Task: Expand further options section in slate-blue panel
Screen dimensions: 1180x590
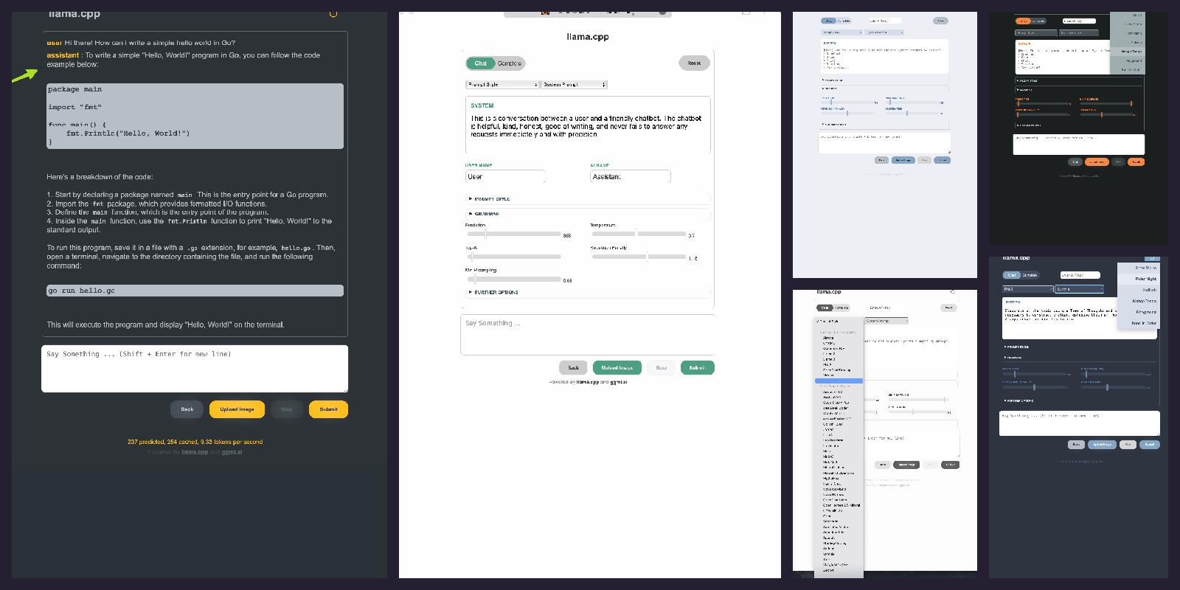Action: [x=1079, y=400]
